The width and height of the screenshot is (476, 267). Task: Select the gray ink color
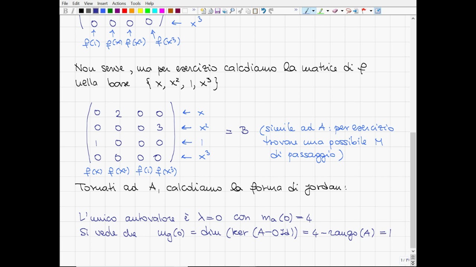(x=89, y=11)
